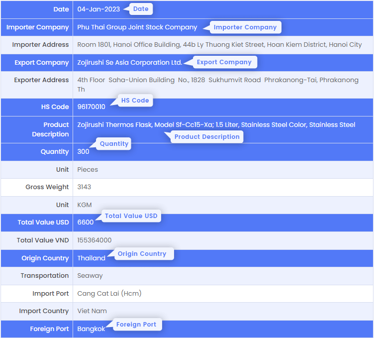Click the Importer Company row label
This screenshot has width=374, height=338.
(x=38, y=27)
